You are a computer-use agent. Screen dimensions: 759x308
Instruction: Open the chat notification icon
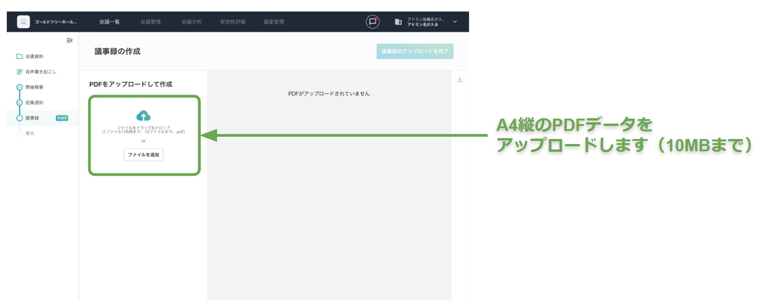(372, 22)
